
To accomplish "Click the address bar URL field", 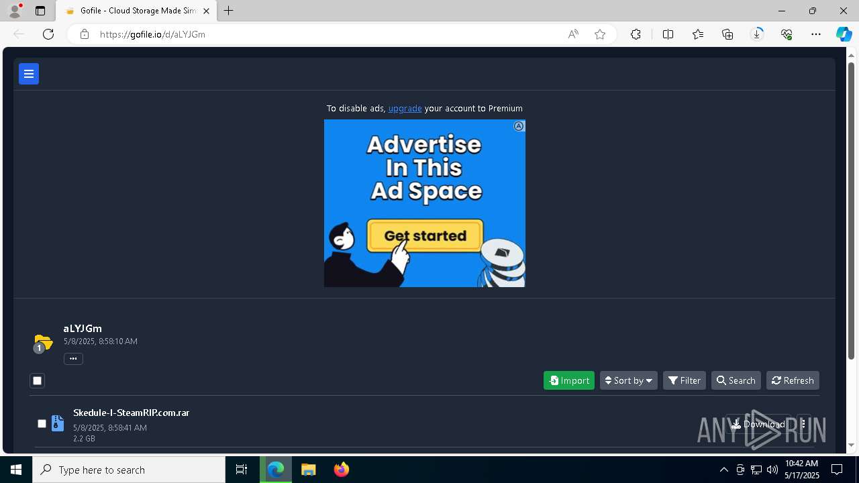I will pyautogui.click(x=329, y=34).
